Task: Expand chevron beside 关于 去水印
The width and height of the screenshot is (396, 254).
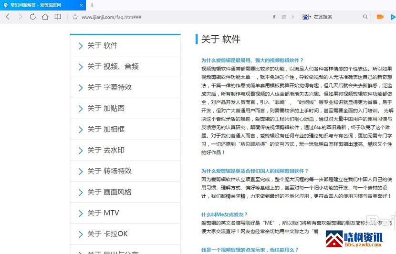Action: 81,151
